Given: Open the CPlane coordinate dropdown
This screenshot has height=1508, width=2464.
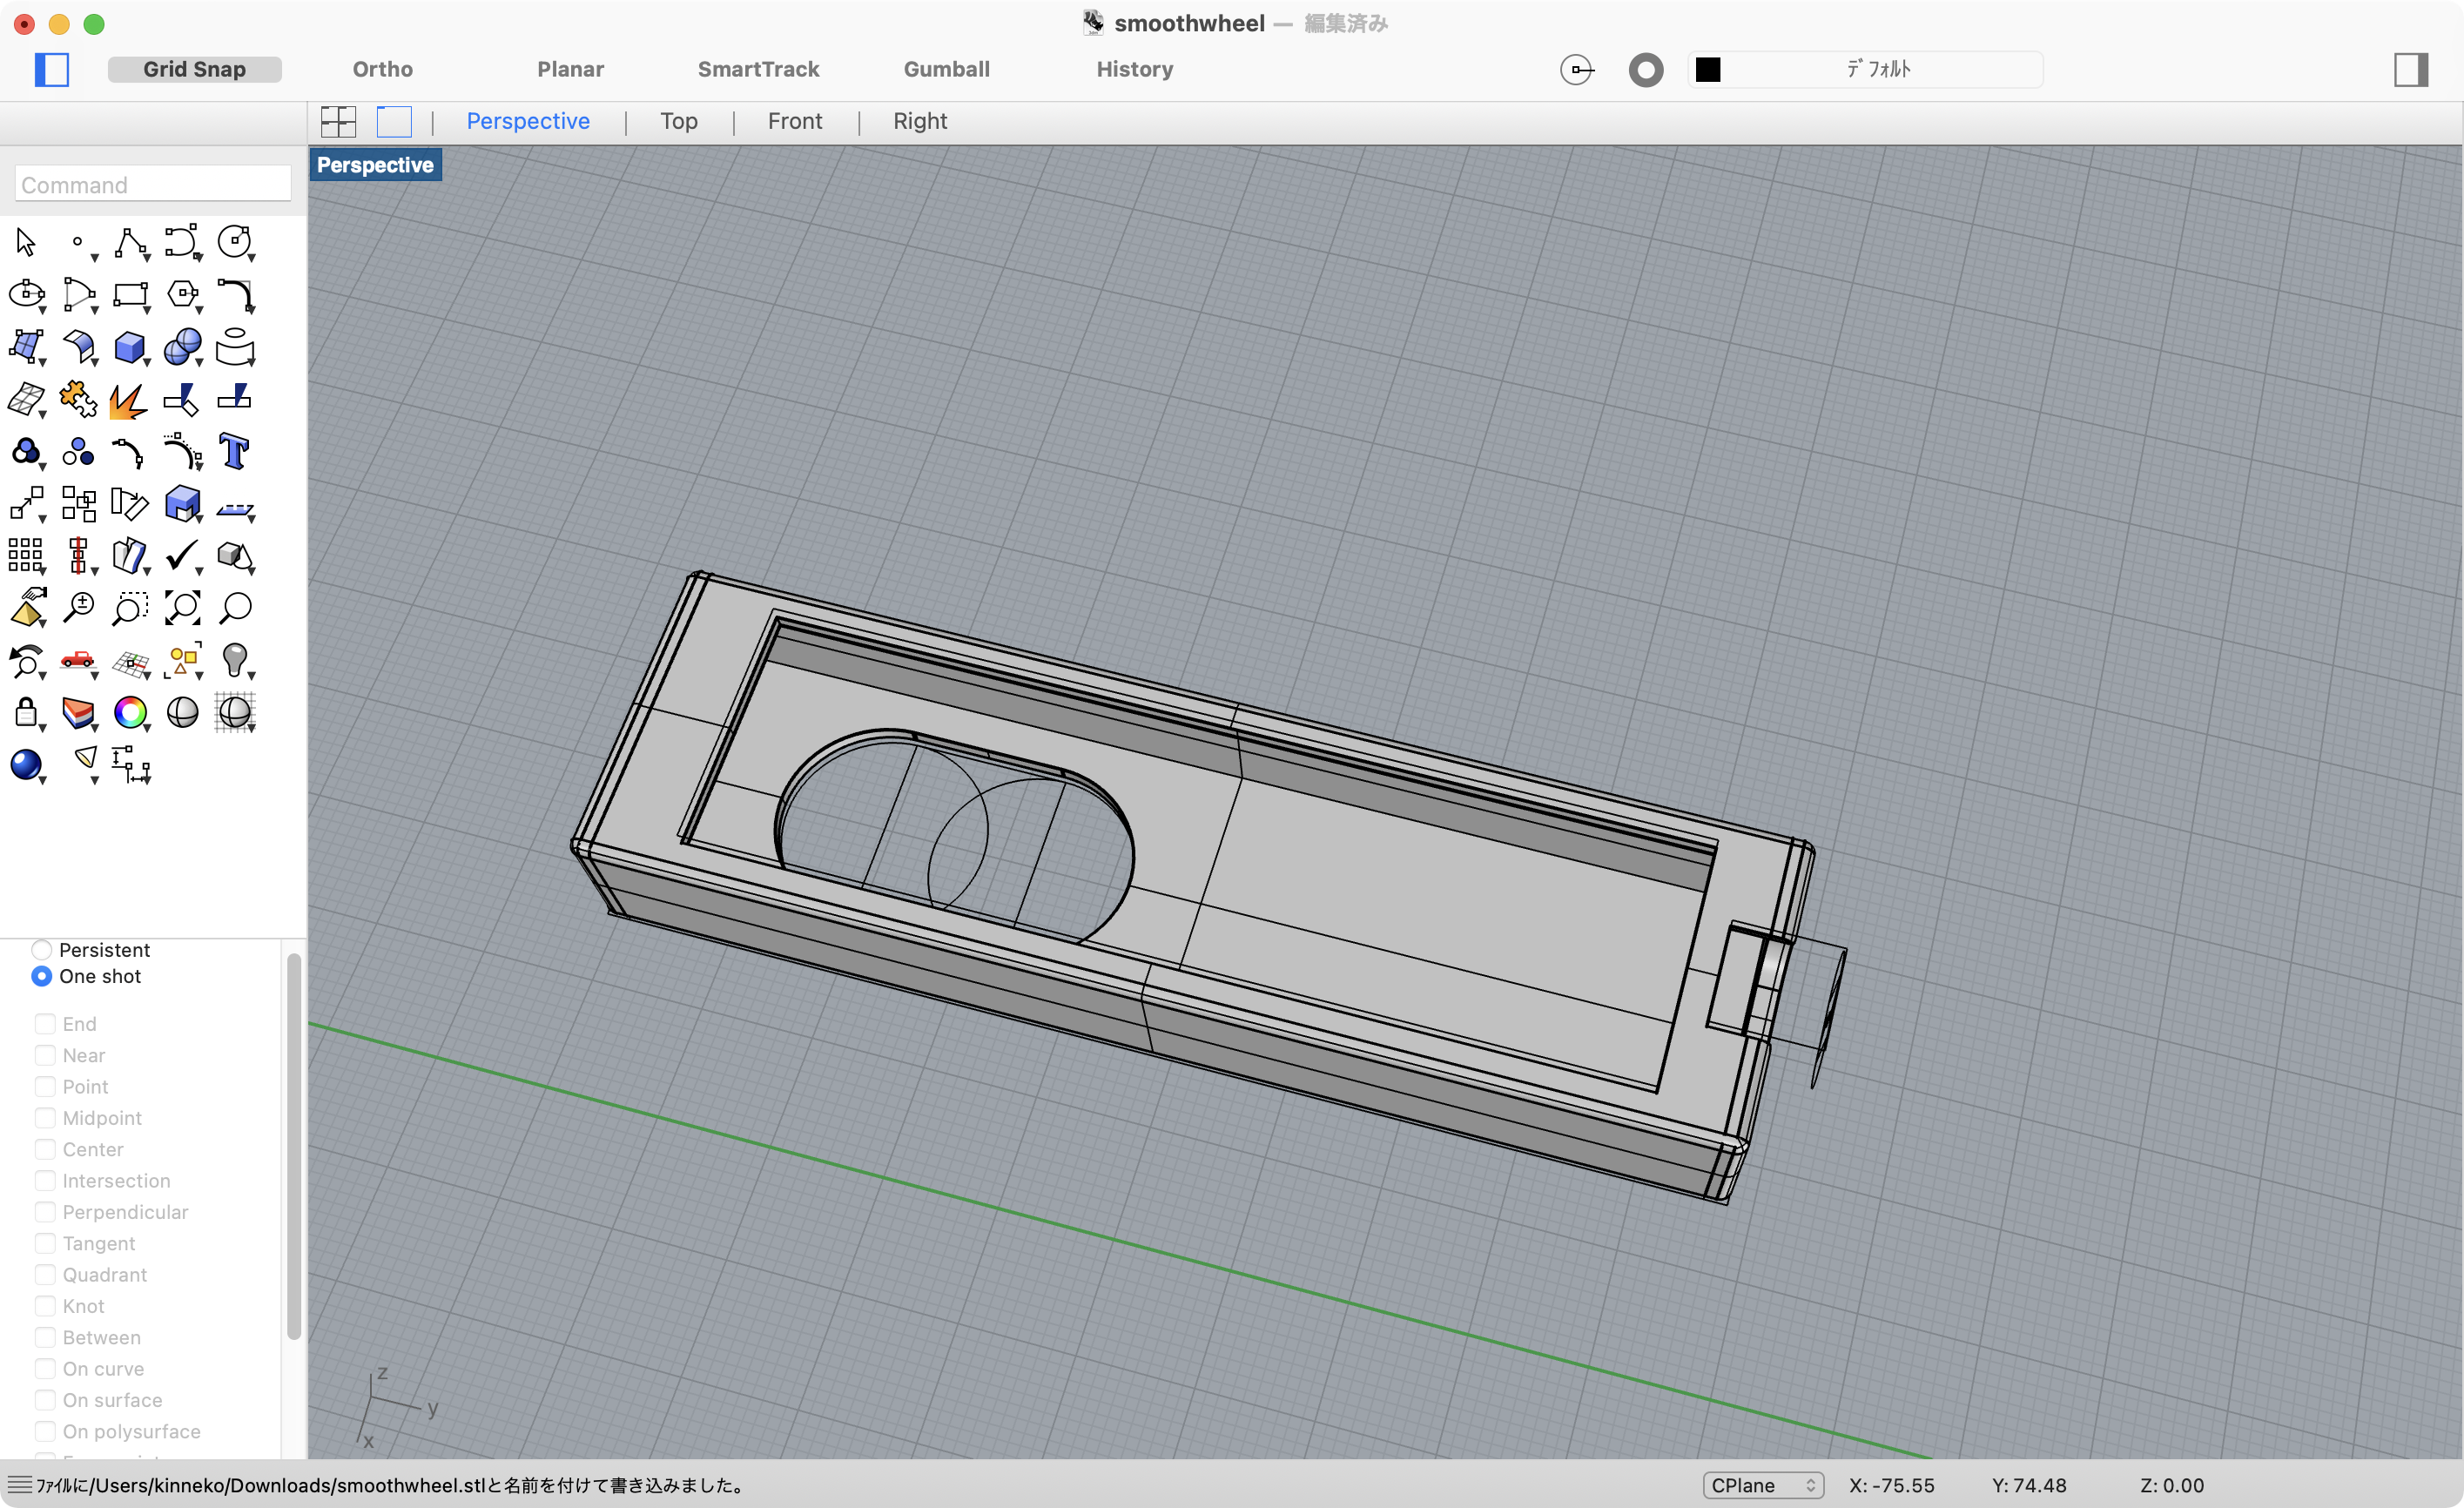Looking at the screenshot, I should 1763,1485.
